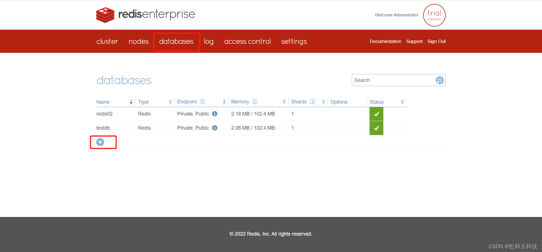Select memory value 2.08 MB / 102.4 MB
Viewport: 542px width, 252px height.
[x=253, y=128]
